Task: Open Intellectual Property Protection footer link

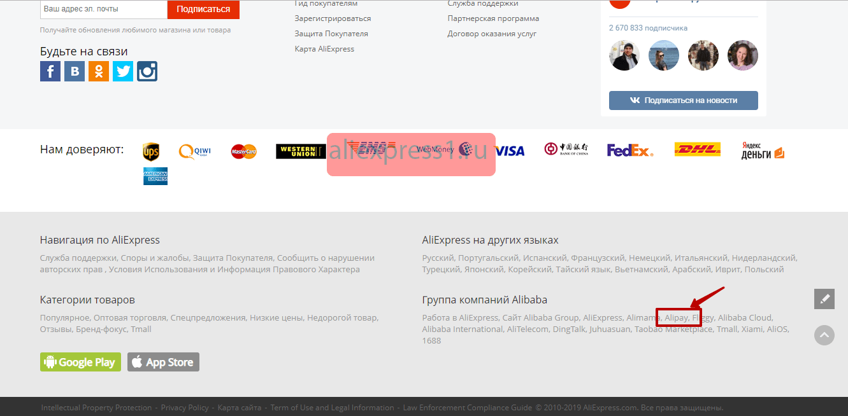Action: point(96,408)
